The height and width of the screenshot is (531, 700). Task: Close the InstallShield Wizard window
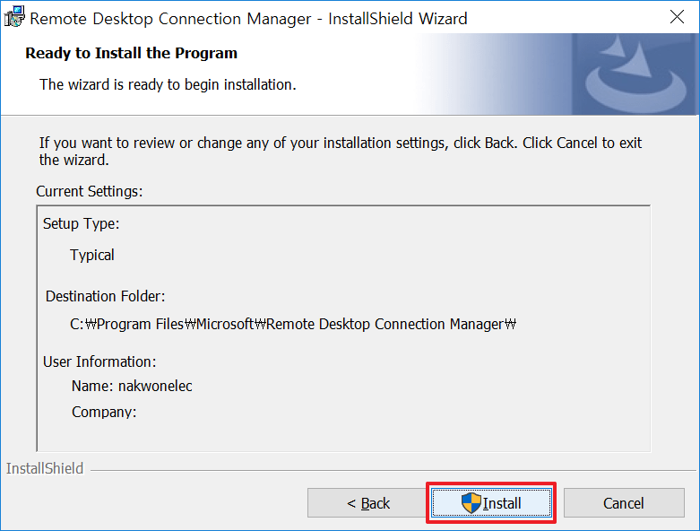tap(678, 17)
